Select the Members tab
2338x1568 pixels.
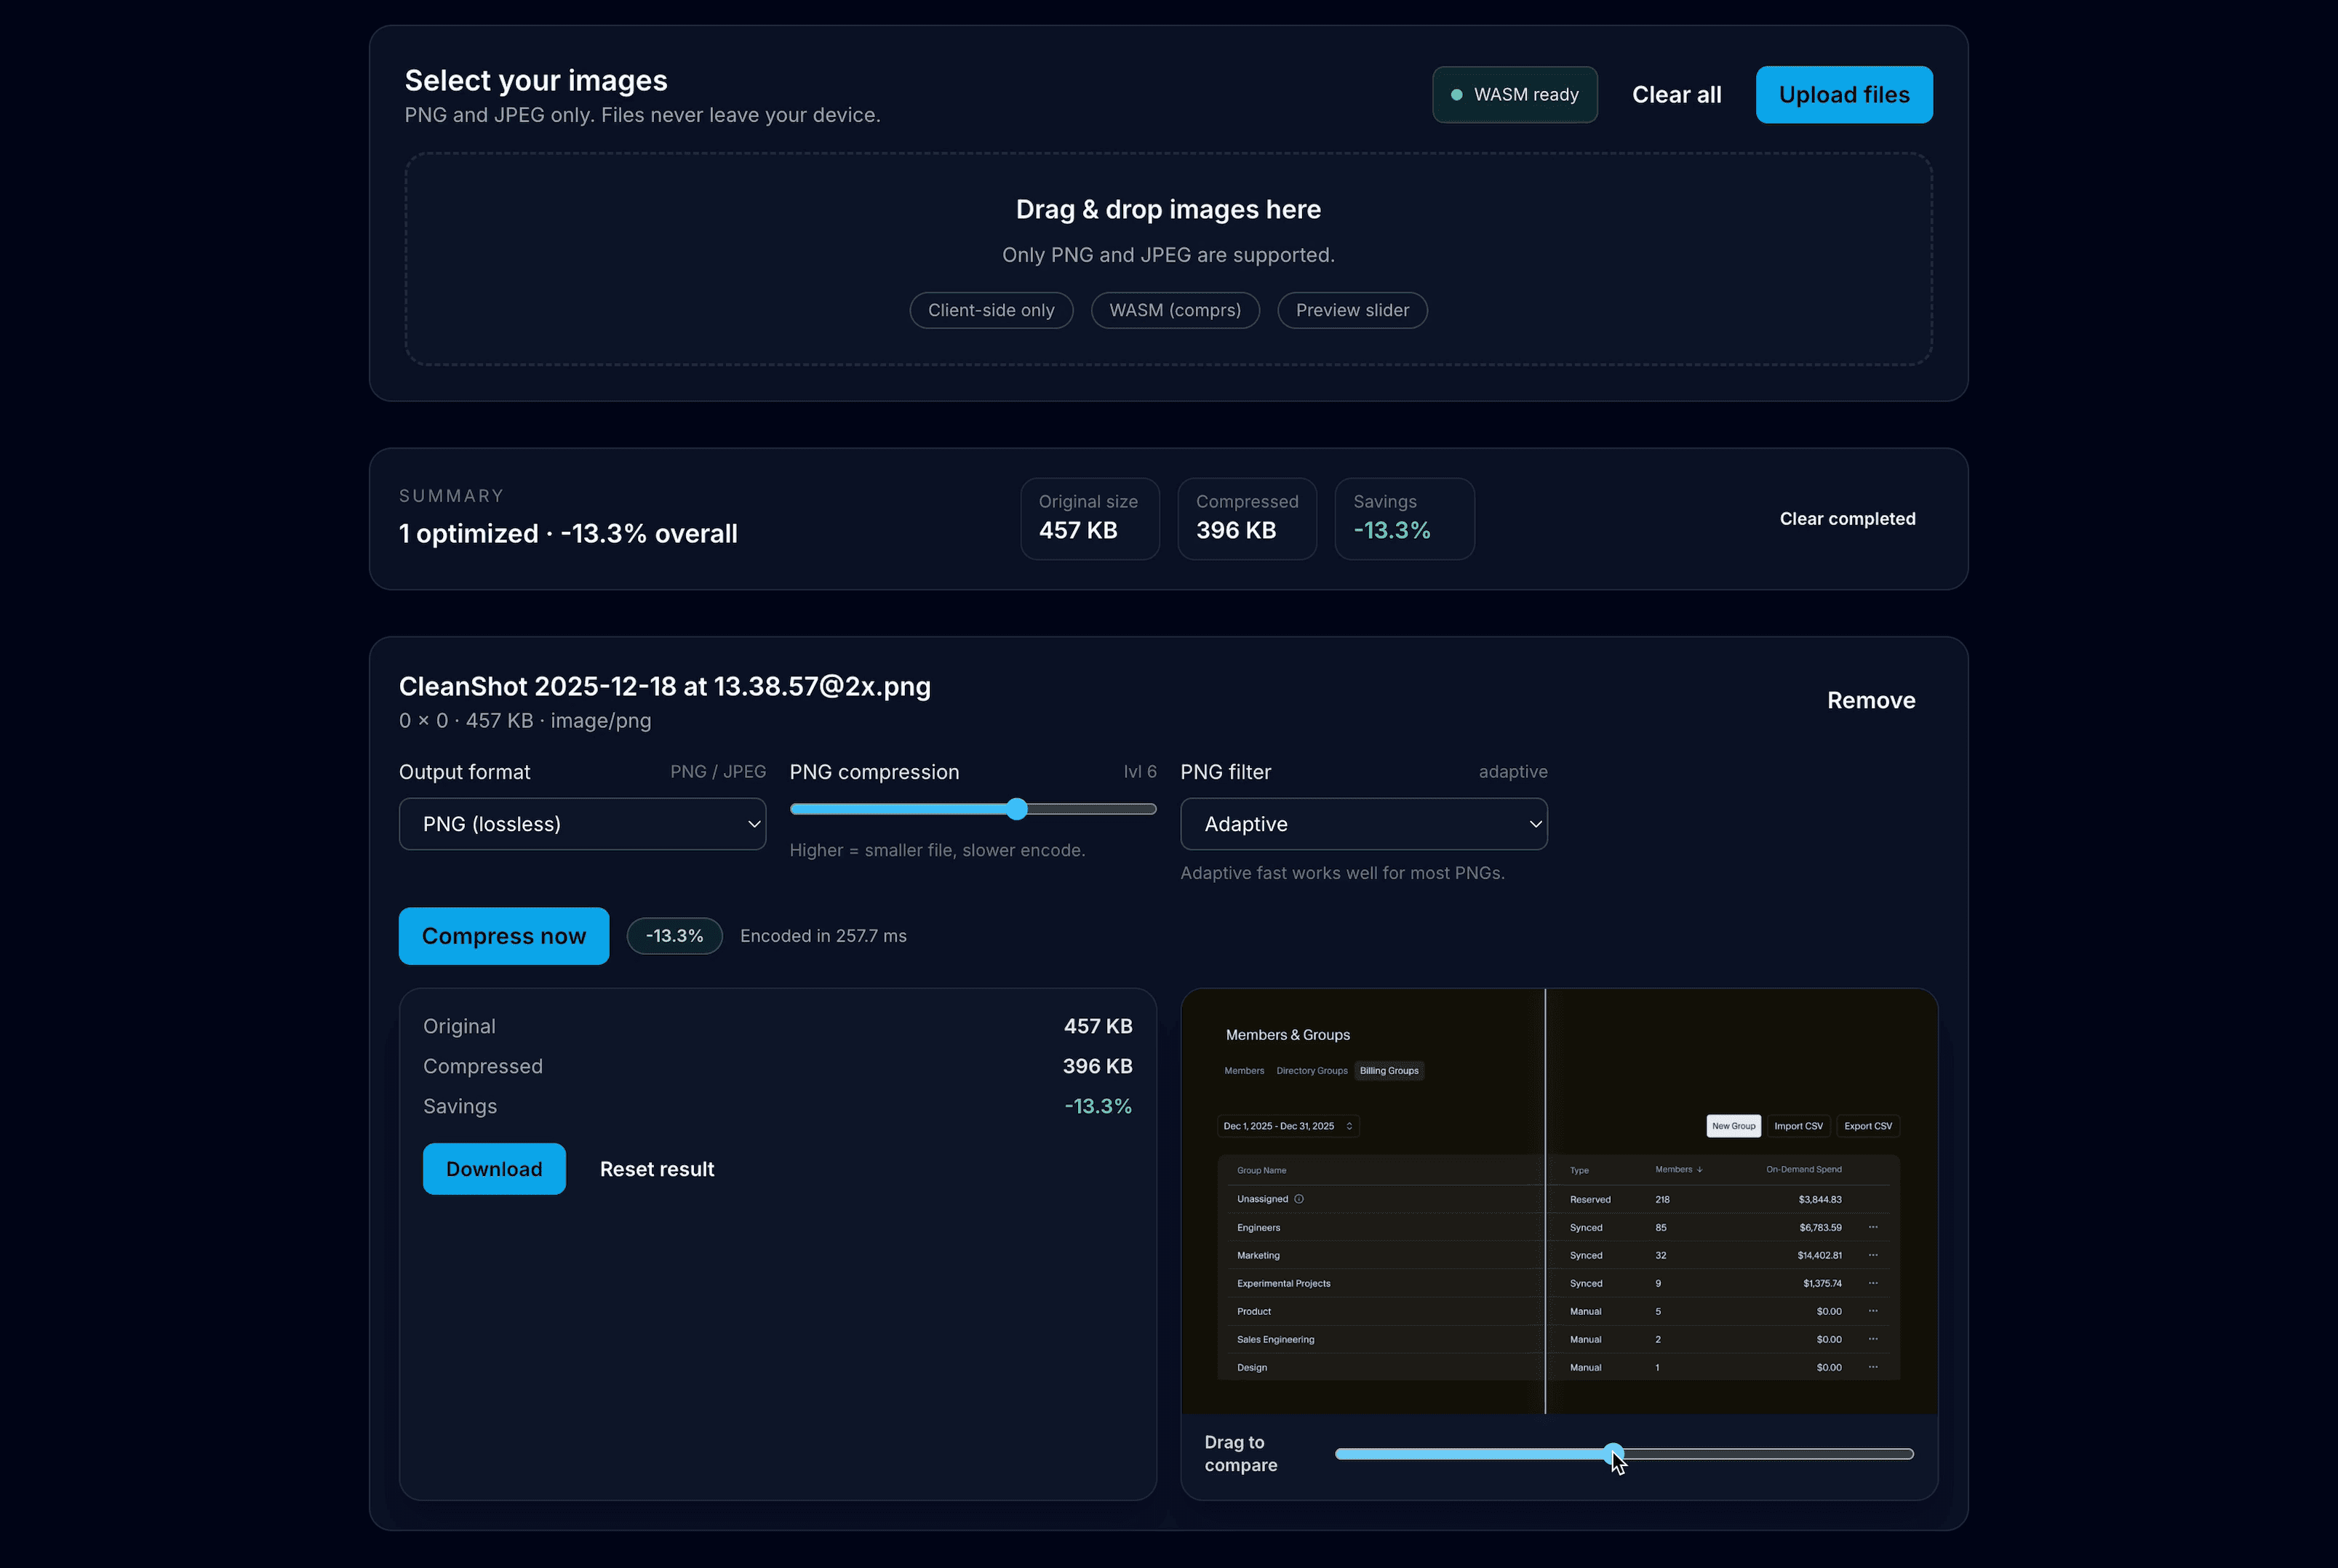(1243, 1070)
